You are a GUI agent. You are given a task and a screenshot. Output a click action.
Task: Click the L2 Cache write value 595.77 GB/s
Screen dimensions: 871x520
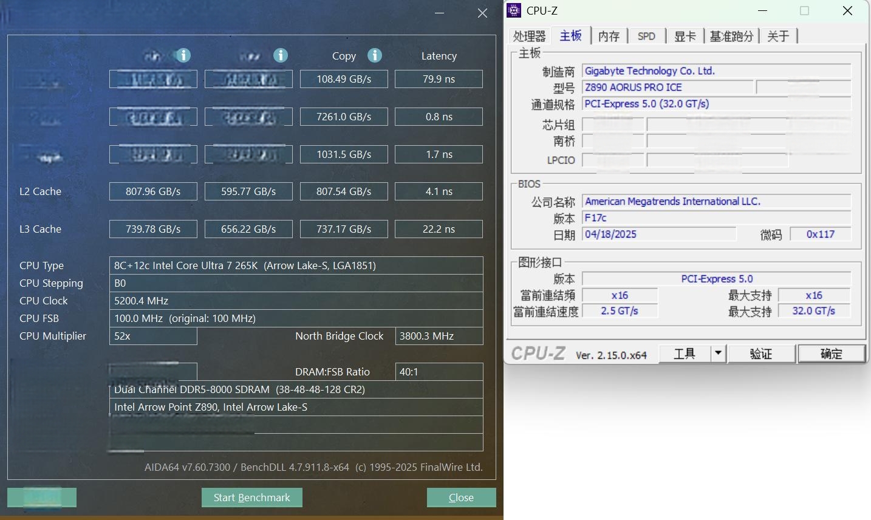(248, 191)
